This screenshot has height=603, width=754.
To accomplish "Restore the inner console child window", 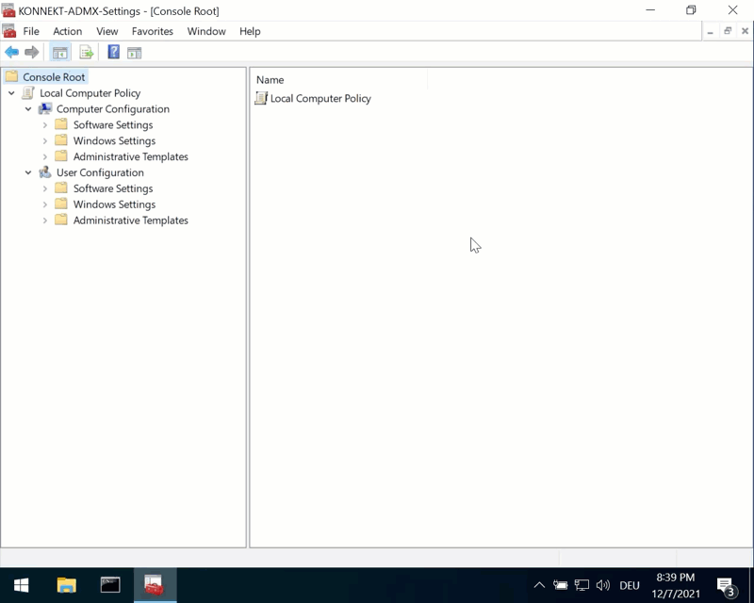I will (x=728, y=31).
